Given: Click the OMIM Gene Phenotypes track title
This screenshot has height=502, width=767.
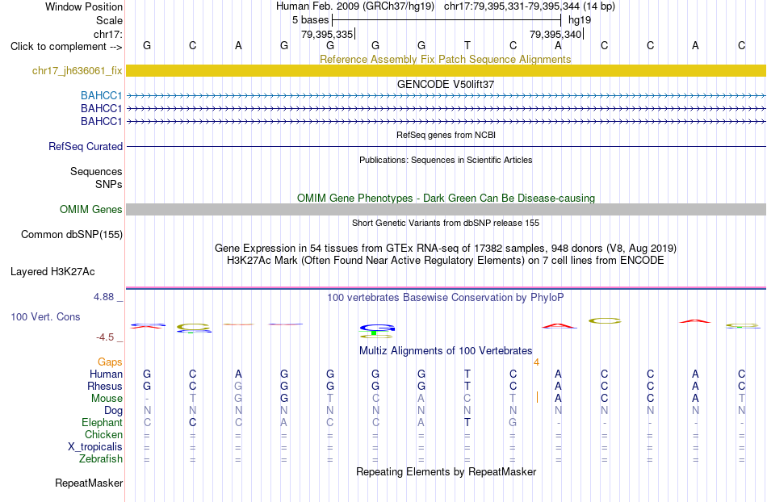Looking at the screenshot, I should 446,198.
